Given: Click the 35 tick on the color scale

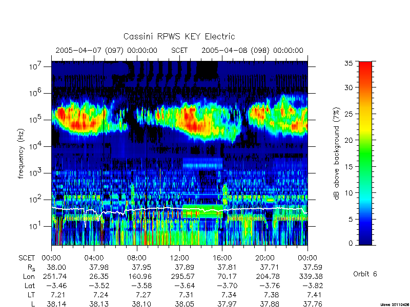Looking at the screenshot, I should (348, 63).
